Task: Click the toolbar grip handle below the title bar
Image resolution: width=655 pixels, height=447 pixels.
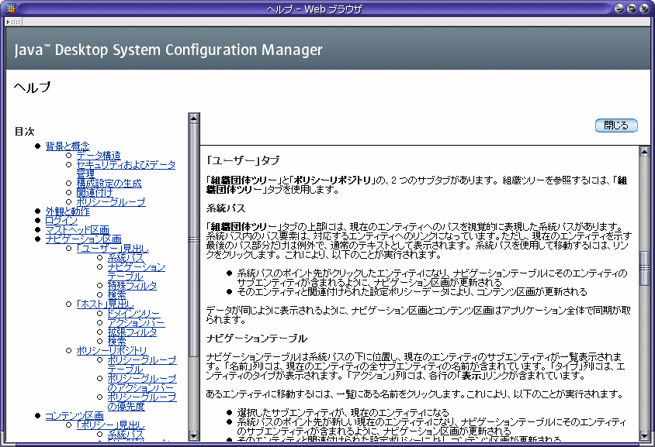Action: pos(13,22)
